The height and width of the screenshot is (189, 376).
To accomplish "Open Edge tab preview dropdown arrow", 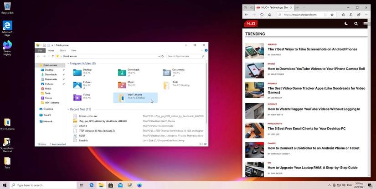I will point(304,7).
